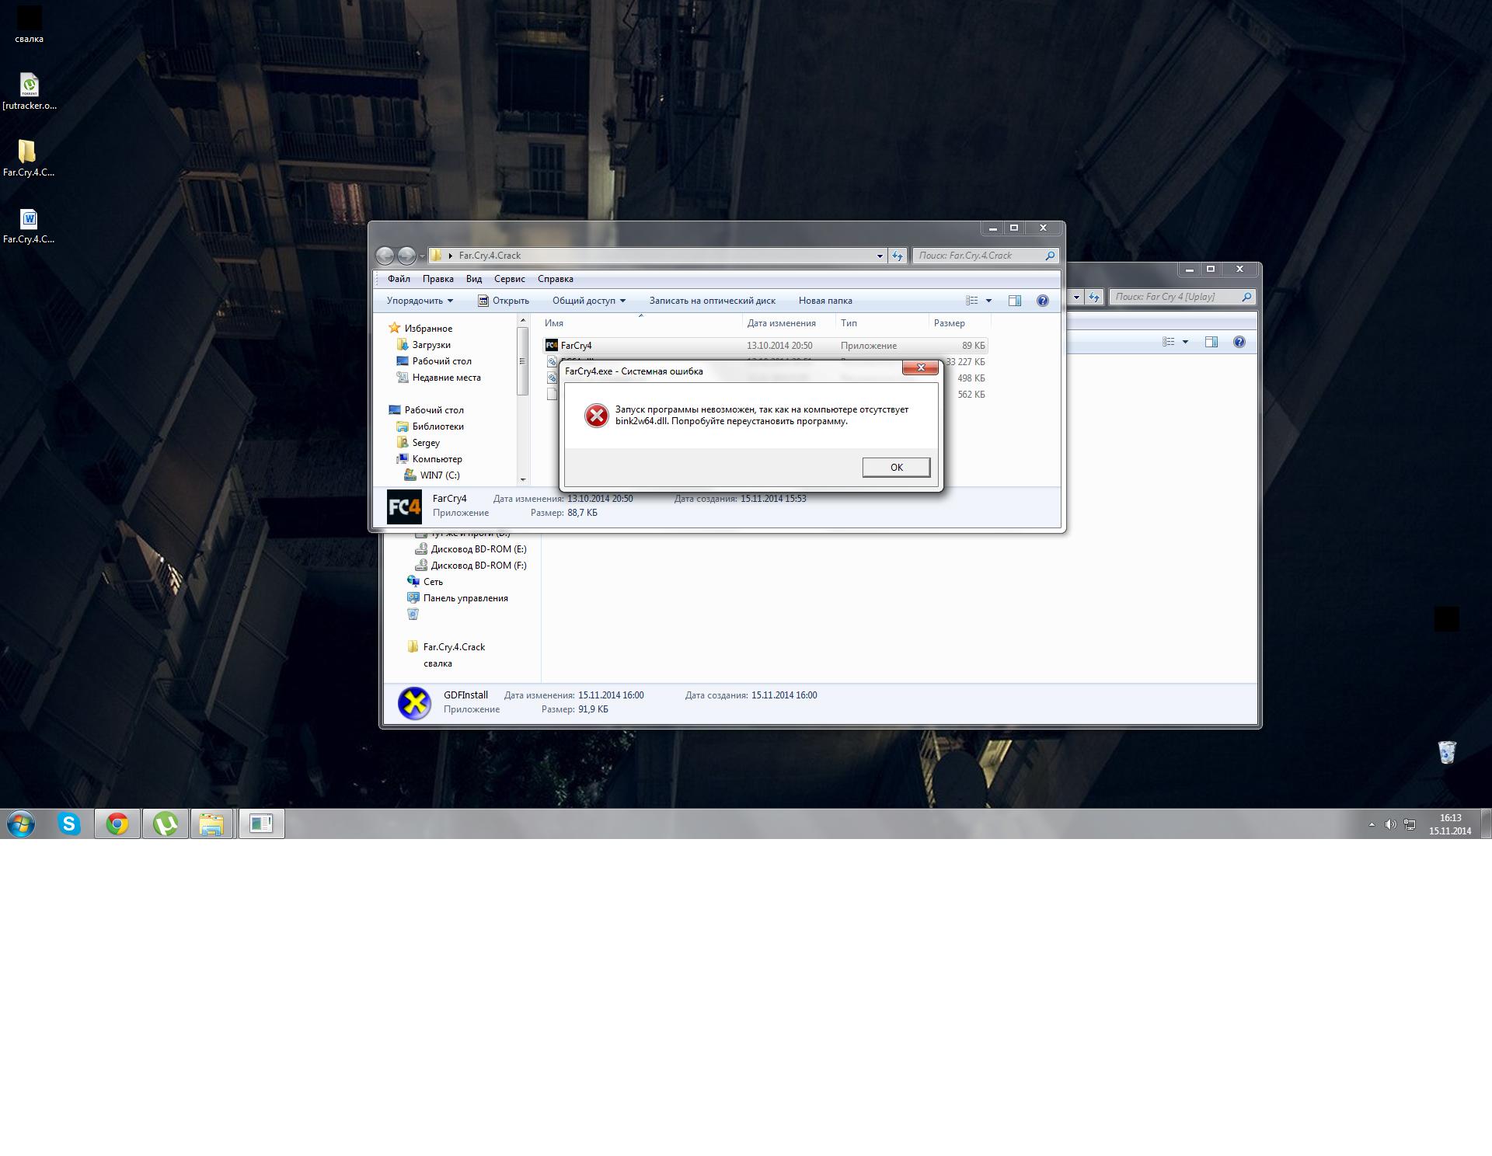Open the Windows Start menu
This screenshot has width=1492, height=1156.
click(x=21, y=823)
